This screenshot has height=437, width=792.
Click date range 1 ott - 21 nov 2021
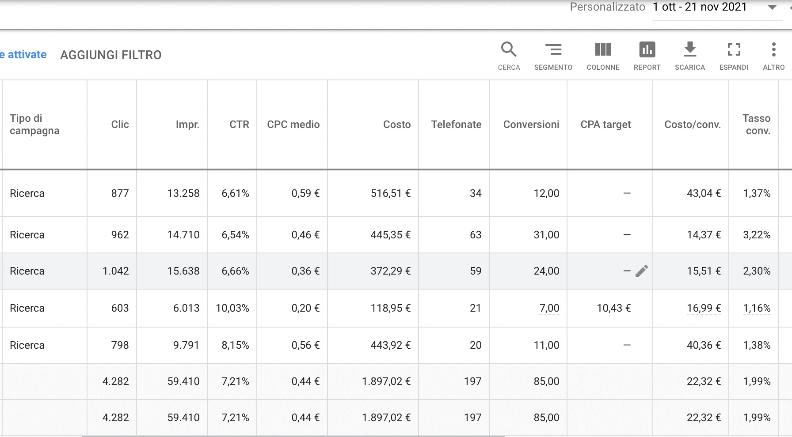[x=700, y=7]
